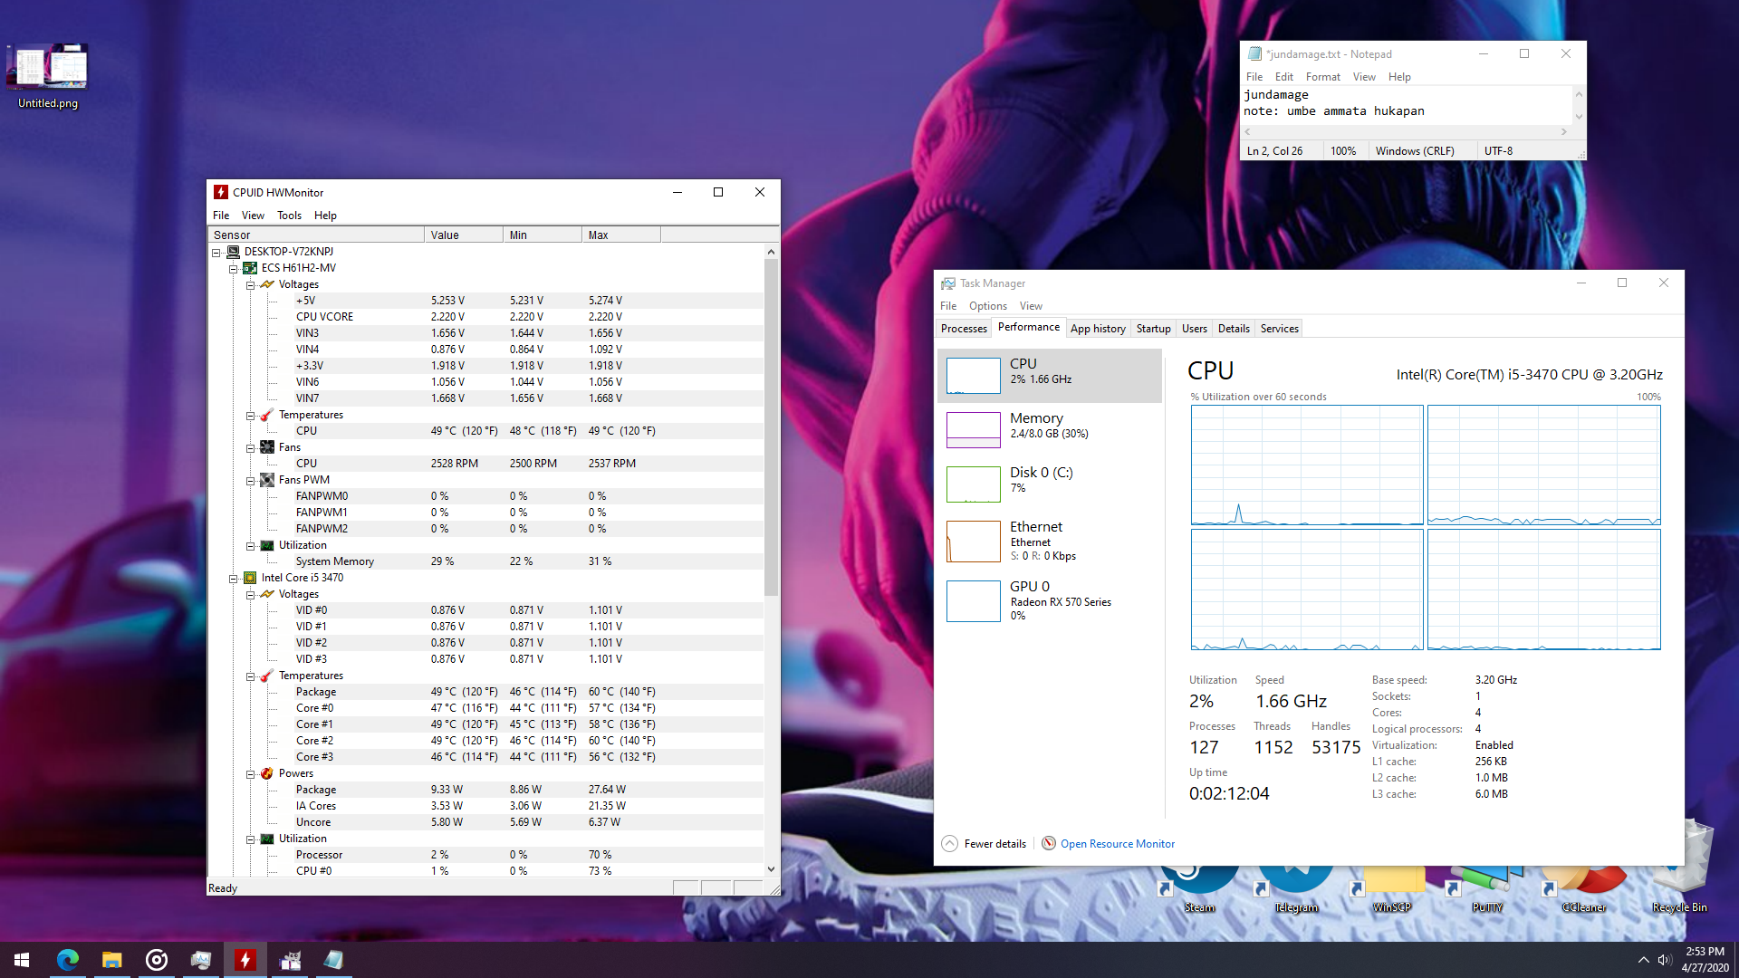Switch to the Processes tab in Task Manager
The height and width of the screenshot is (978, 1739).
click(964, 329)
